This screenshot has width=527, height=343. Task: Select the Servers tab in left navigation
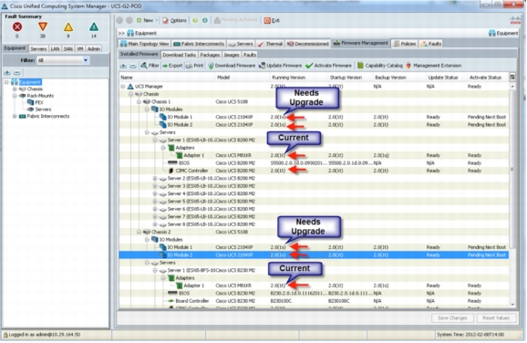pos(38,48)
